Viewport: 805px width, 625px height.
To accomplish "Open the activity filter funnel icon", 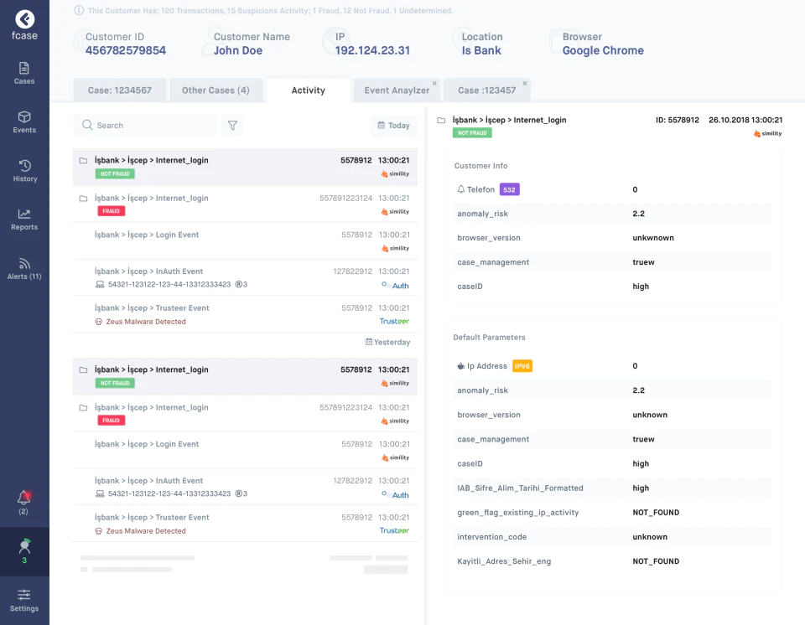I will tap(232, 125).
